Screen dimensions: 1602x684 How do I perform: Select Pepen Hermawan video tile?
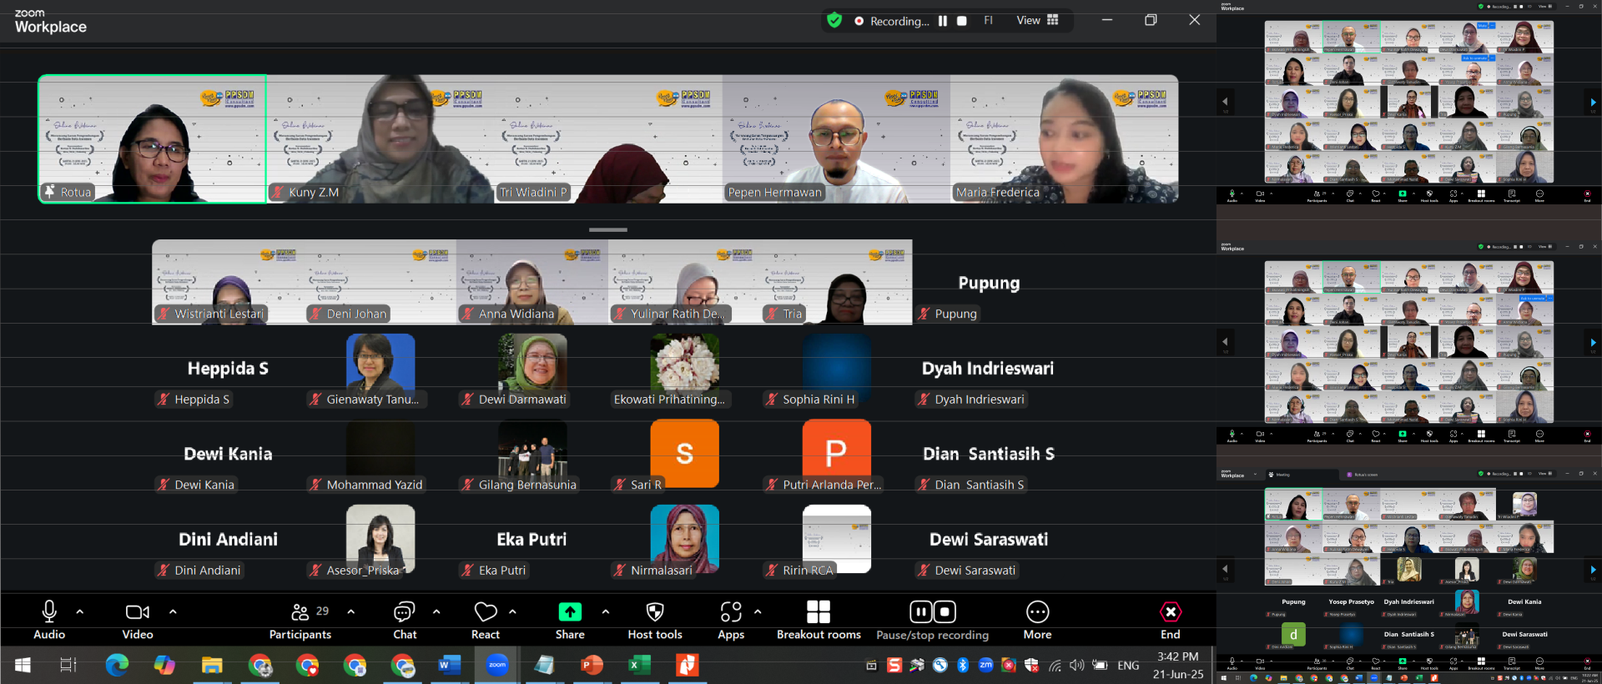click(837, 139)
